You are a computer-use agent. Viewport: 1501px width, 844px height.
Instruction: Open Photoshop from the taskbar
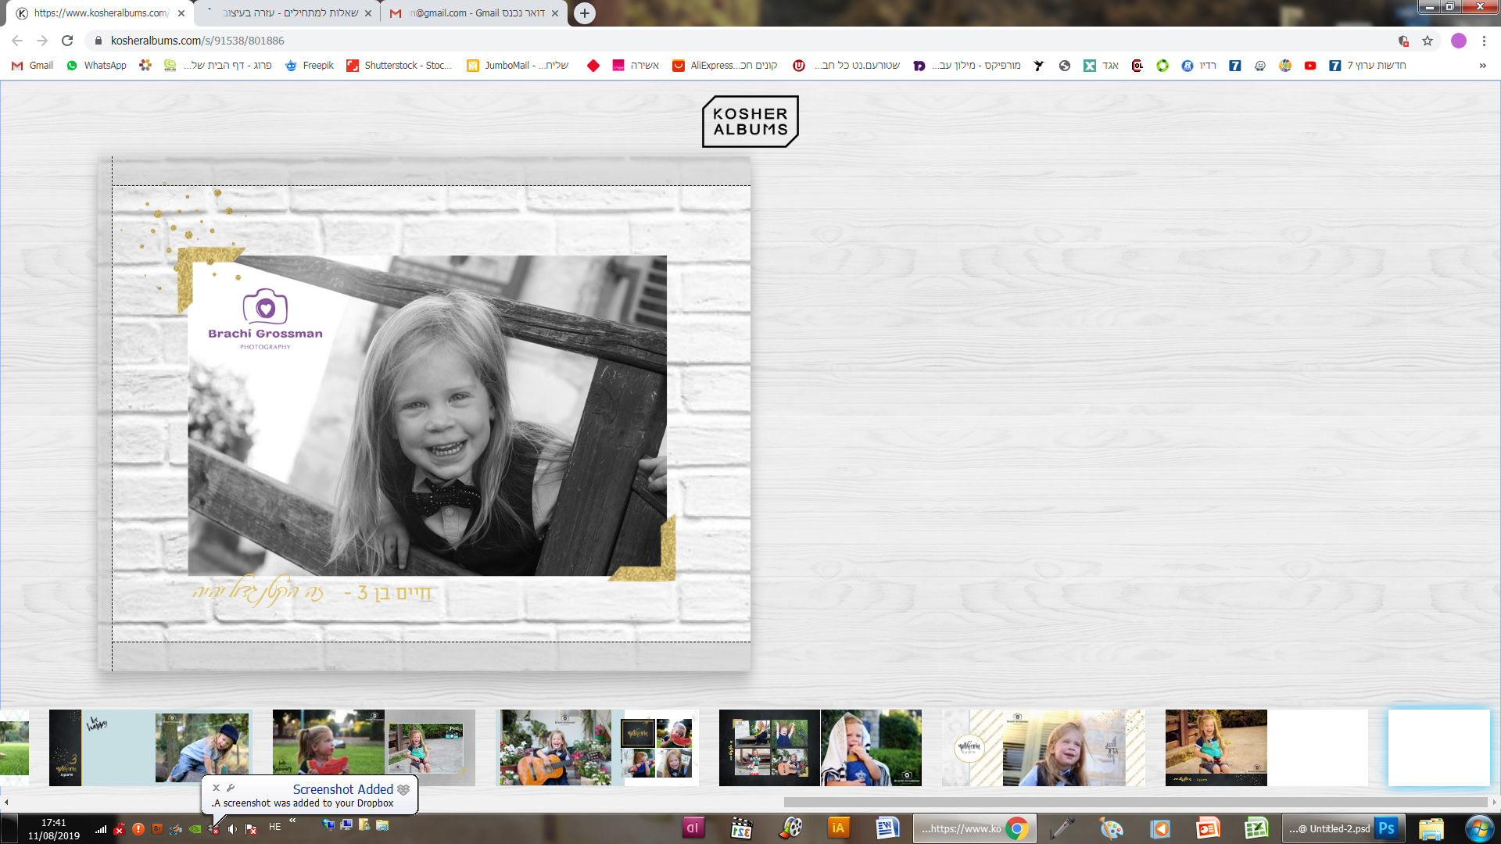pyautogui.click(x=1387, y=828)
